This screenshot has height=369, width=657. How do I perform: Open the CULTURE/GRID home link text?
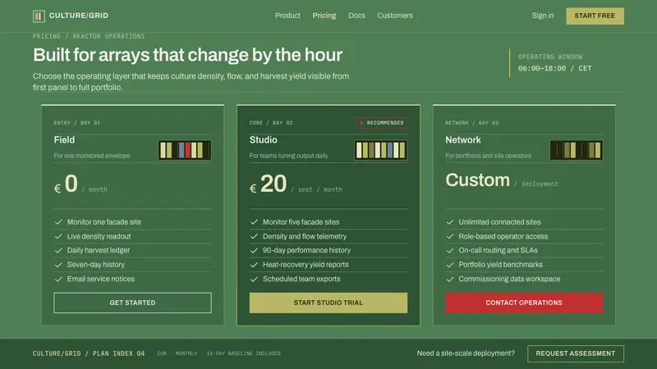click(79, 16)
